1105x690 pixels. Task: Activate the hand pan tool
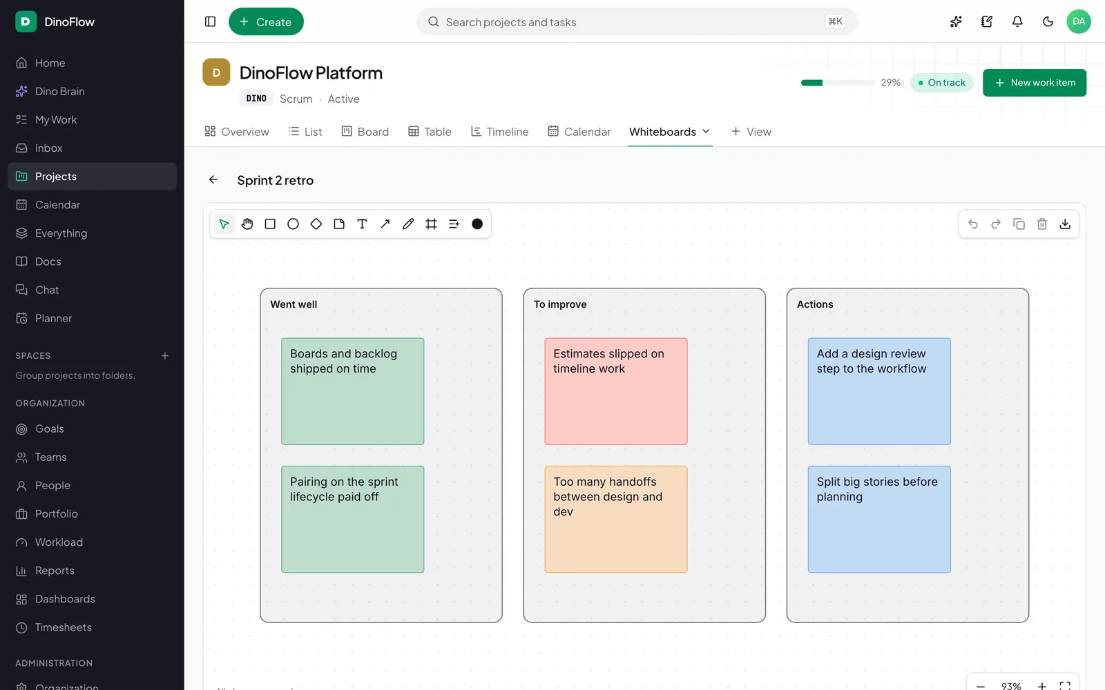(247, 224)
